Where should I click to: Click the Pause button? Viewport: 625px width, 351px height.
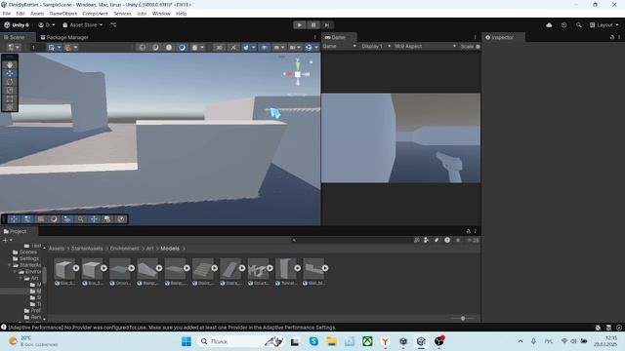pos(313,25)
